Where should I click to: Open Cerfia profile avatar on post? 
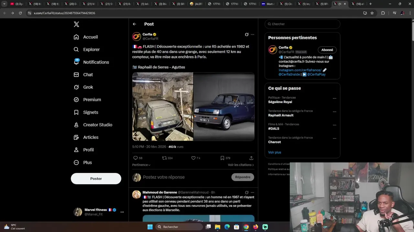point(136,36)
